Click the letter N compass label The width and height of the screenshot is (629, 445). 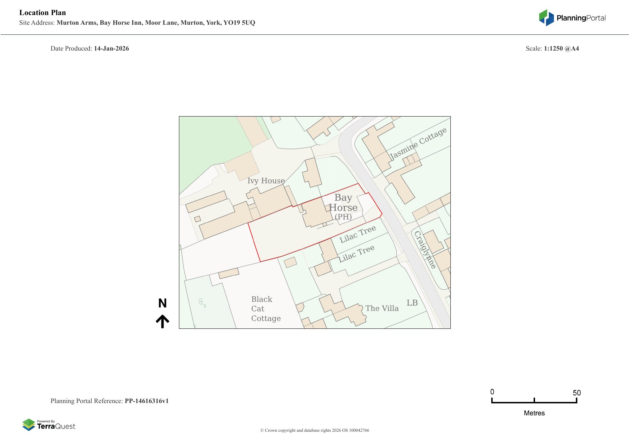coord(162,303)
